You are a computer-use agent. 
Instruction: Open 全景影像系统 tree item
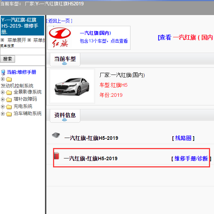(x=28, y=92)
